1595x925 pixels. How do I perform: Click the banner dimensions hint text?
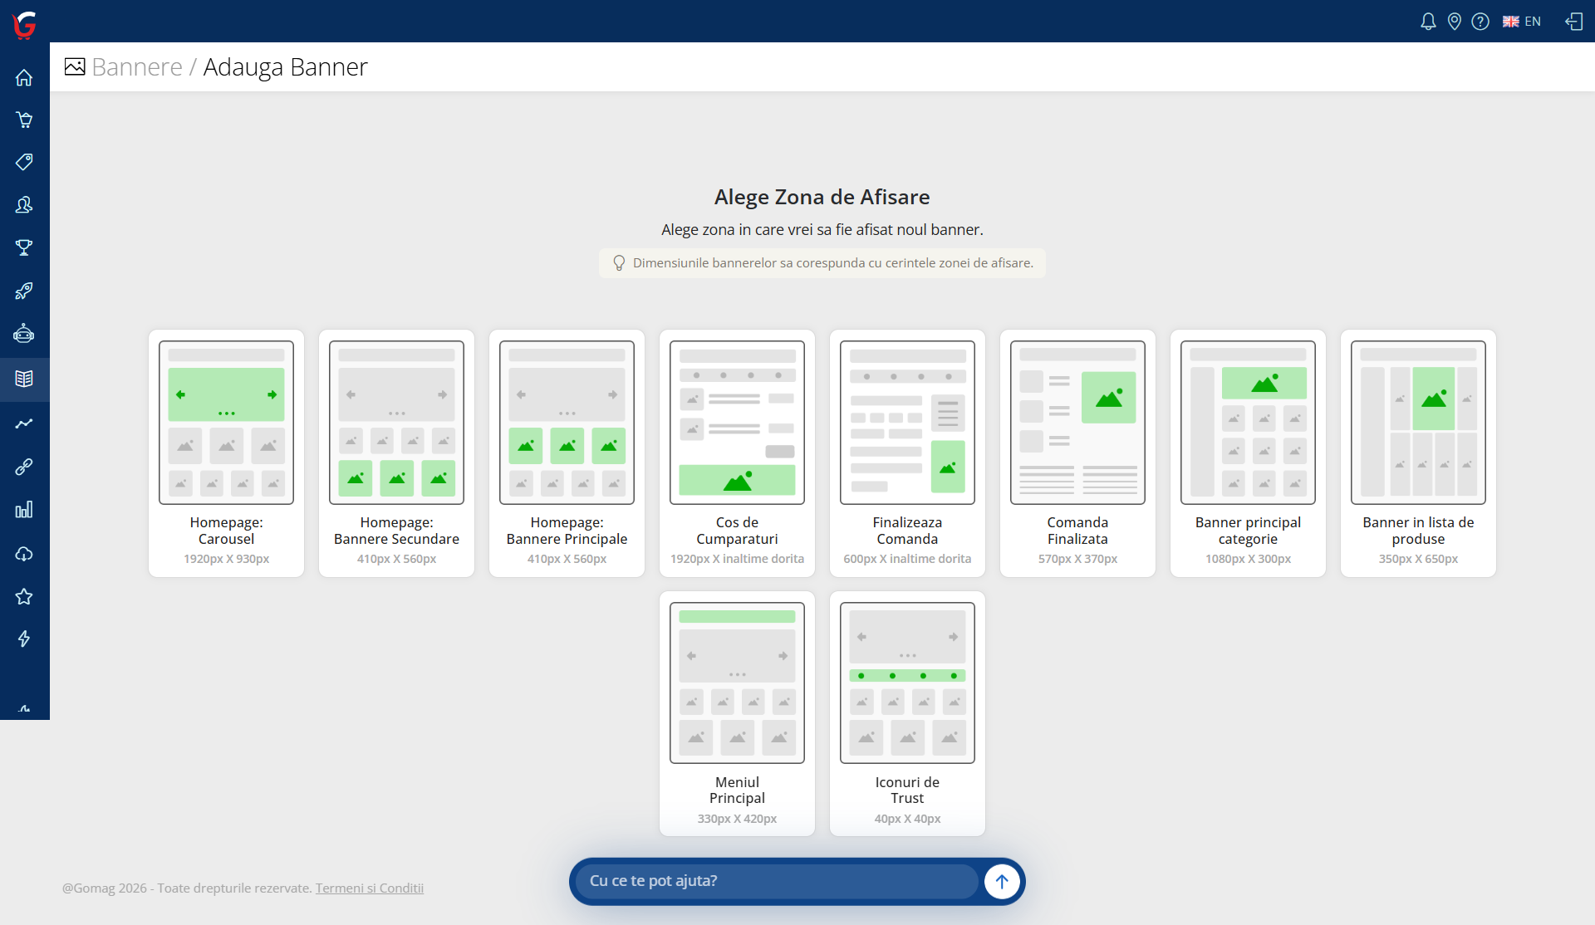click(832, 263)
